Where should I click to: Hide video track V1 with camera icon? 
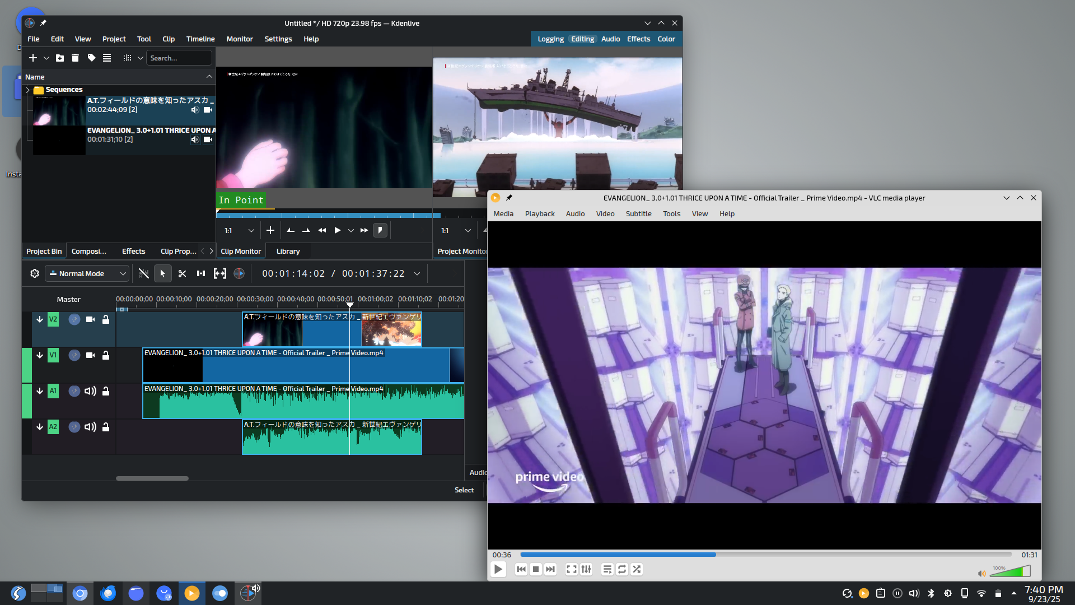90,355
